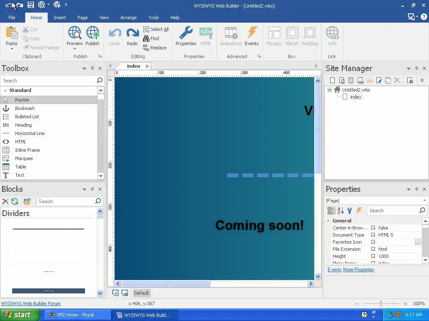Open the File menu

click(12, 18)
